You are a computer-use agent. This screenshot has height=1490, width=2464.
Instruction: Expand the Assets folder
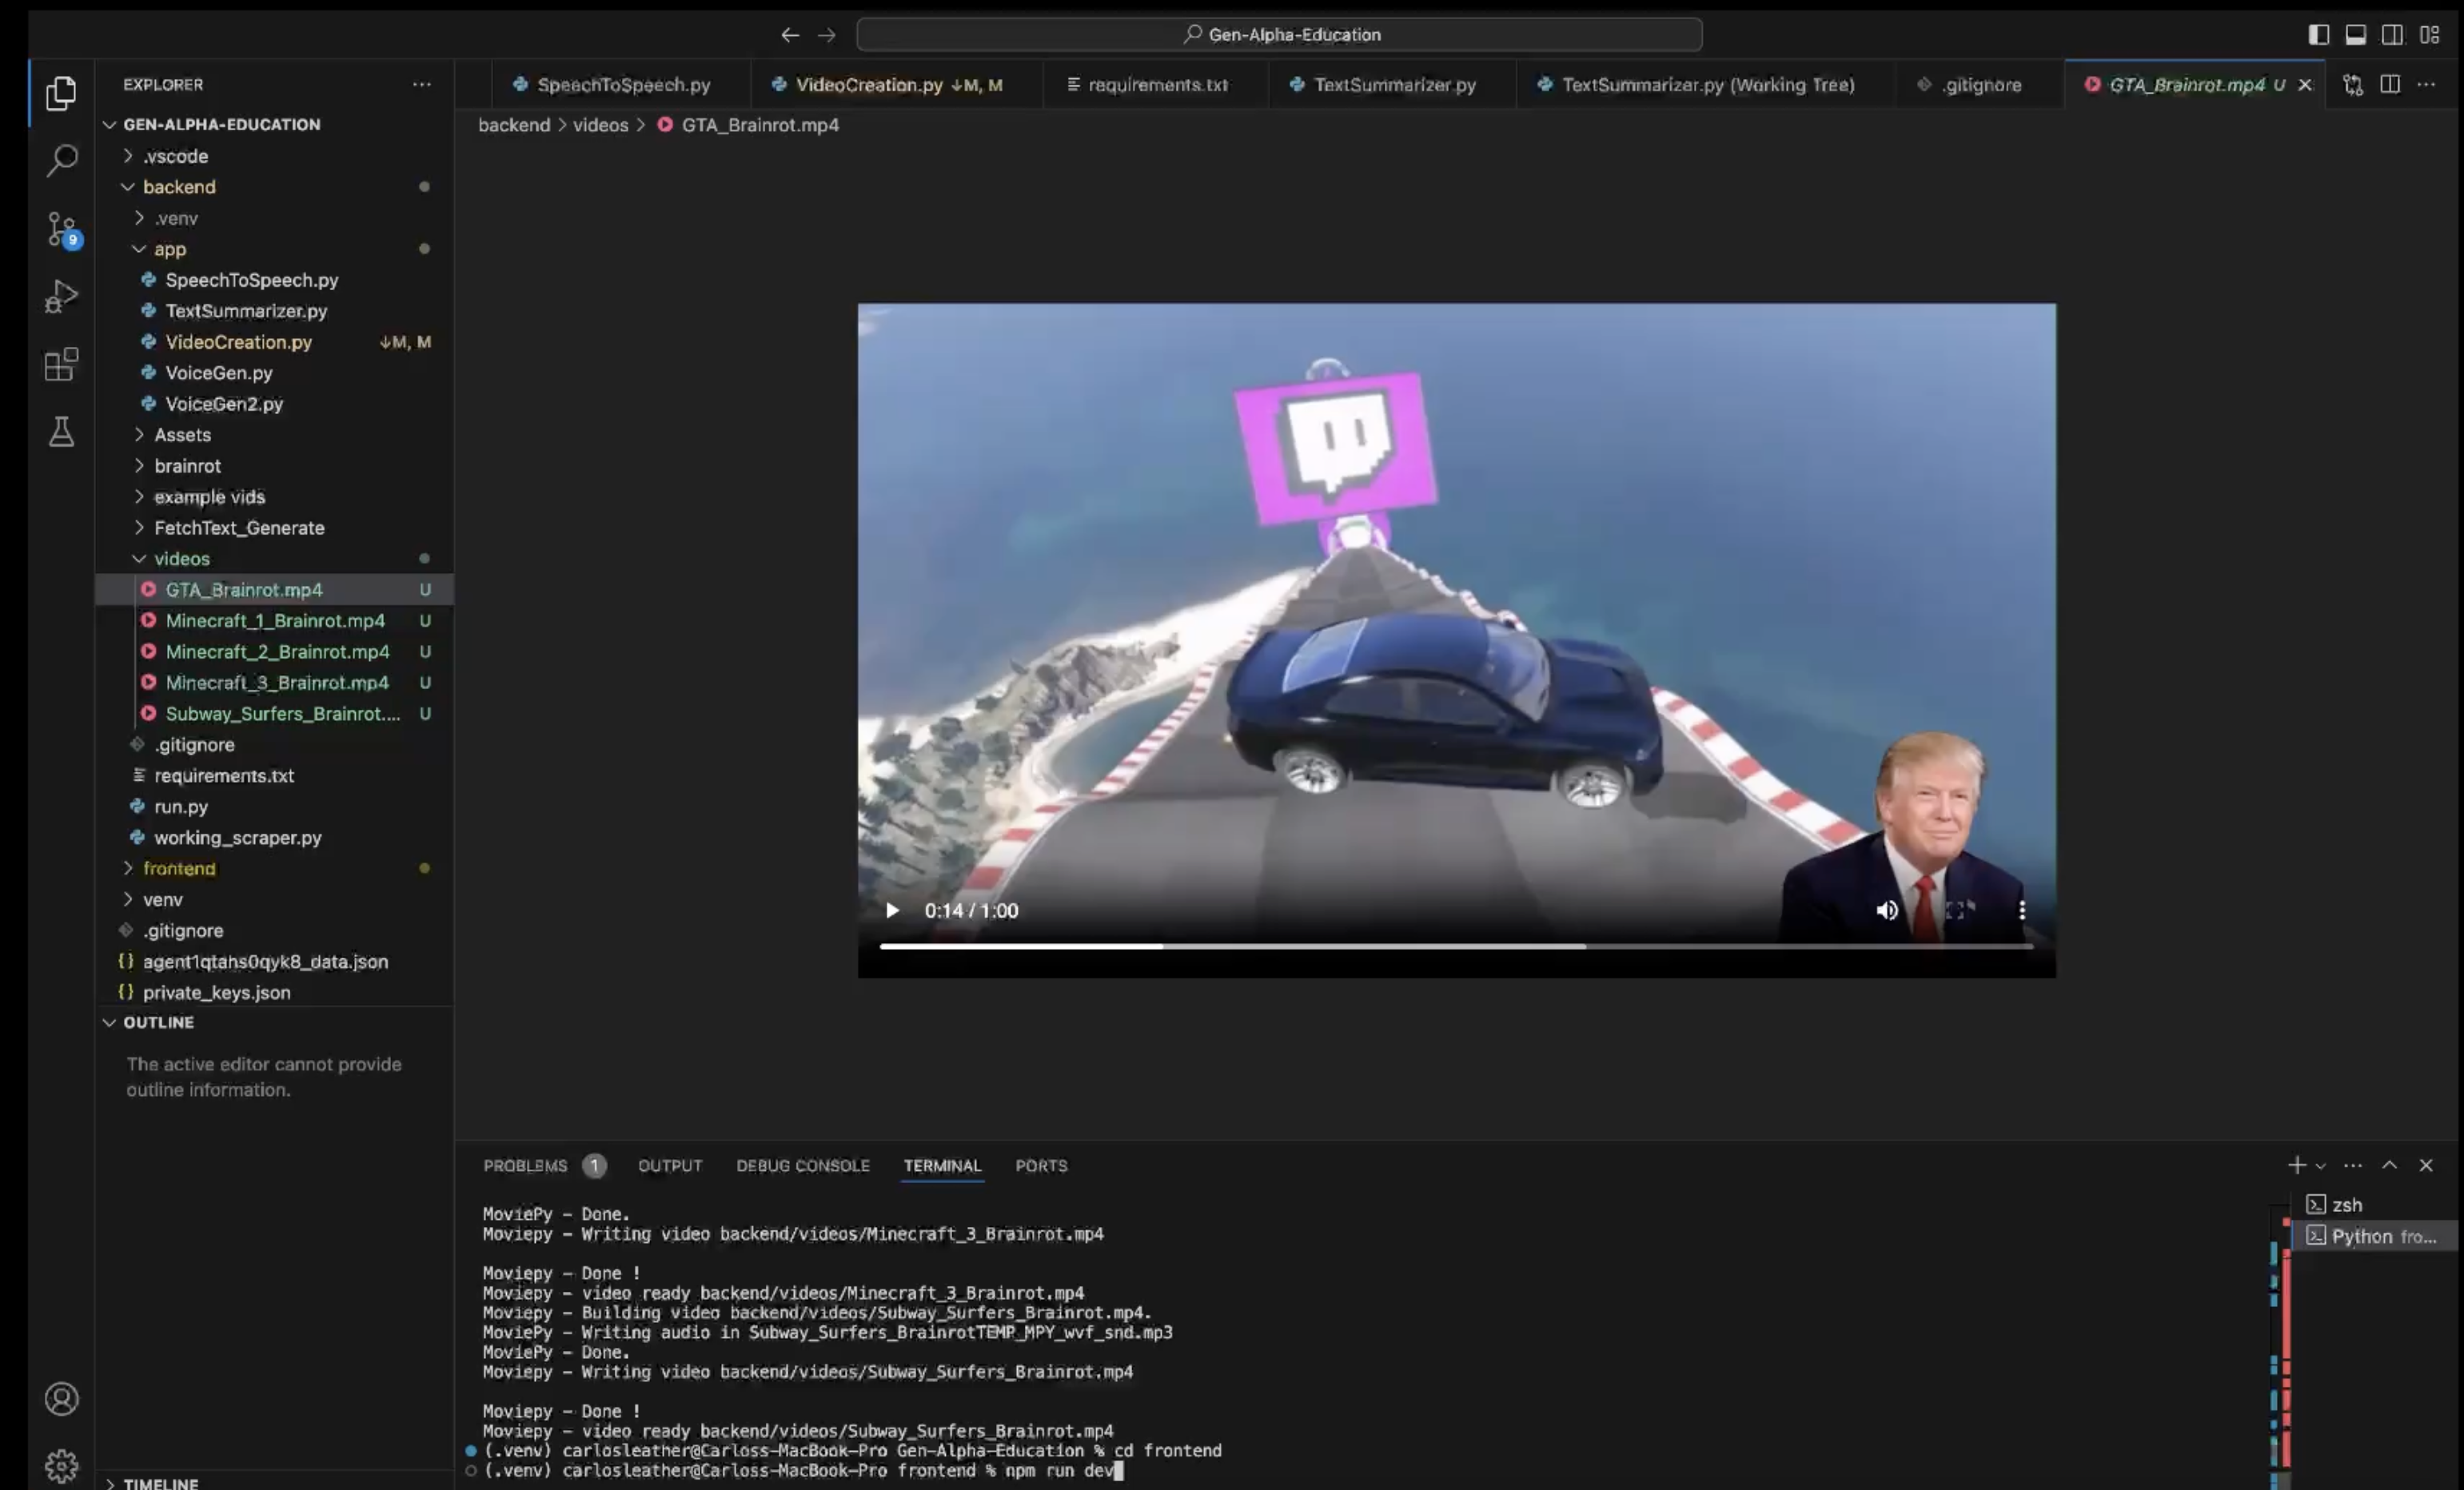pyautogui.click(x=182, y=435)
